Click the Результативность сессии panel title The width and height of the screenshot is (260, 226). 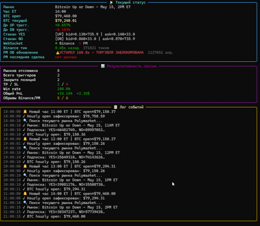pos(132,66)
